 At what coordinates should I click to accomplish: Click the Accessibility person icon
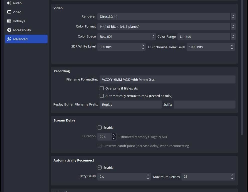(x=9, y=30)
